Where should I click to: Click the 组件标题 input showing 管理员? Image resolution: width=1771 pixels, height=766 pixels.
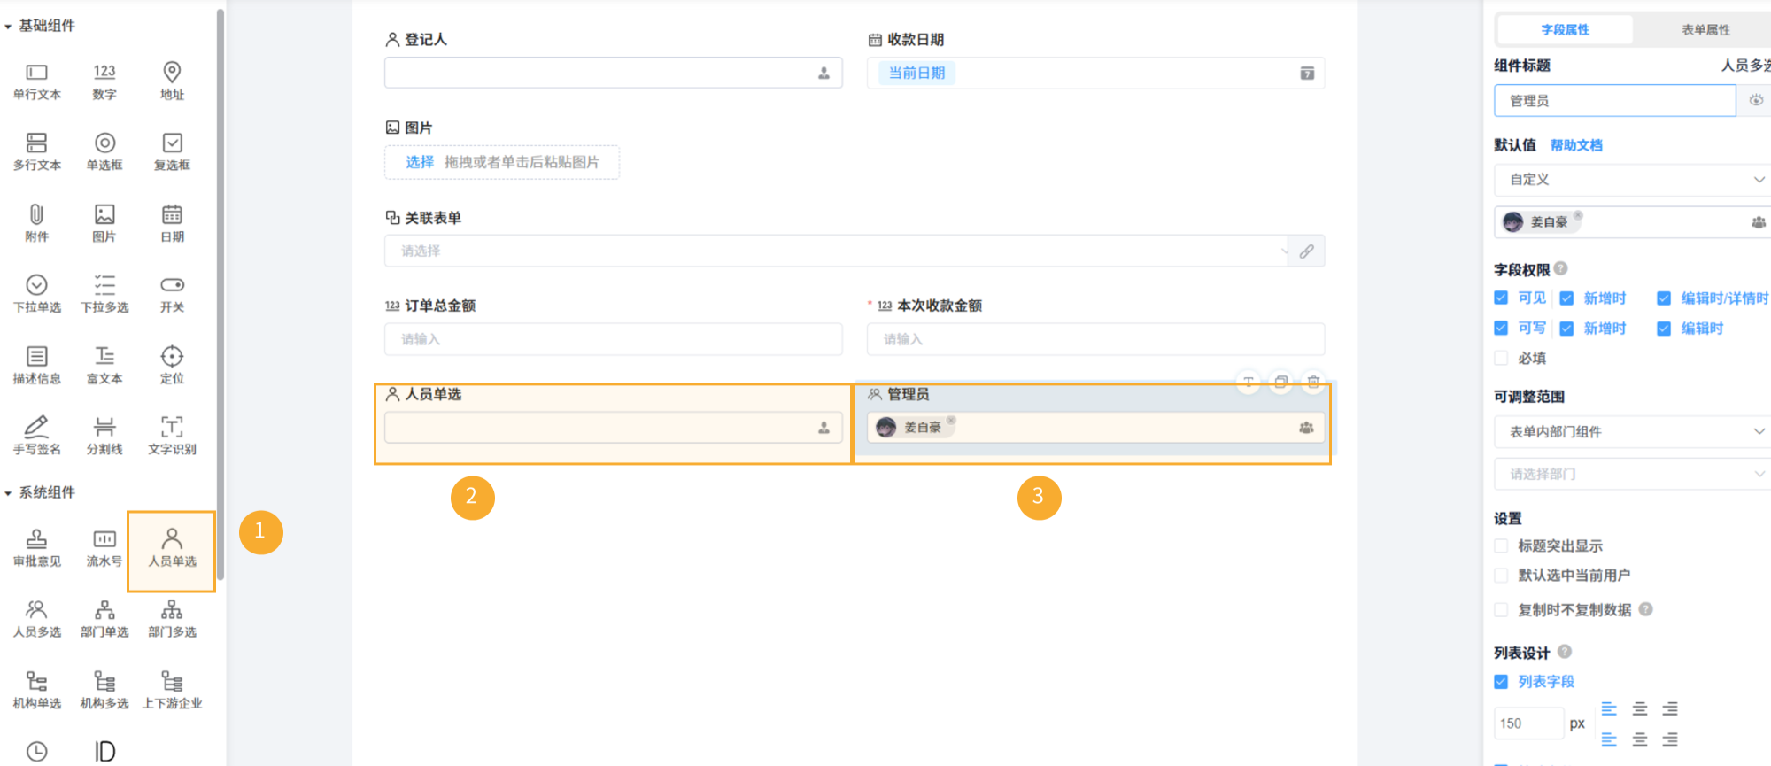tap(1615, 101)
